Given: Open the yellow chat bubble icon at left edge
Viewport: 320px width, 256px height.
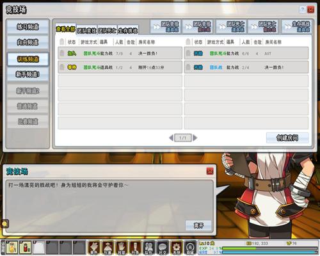Looking at the screenshot, I should click(4, 224).
